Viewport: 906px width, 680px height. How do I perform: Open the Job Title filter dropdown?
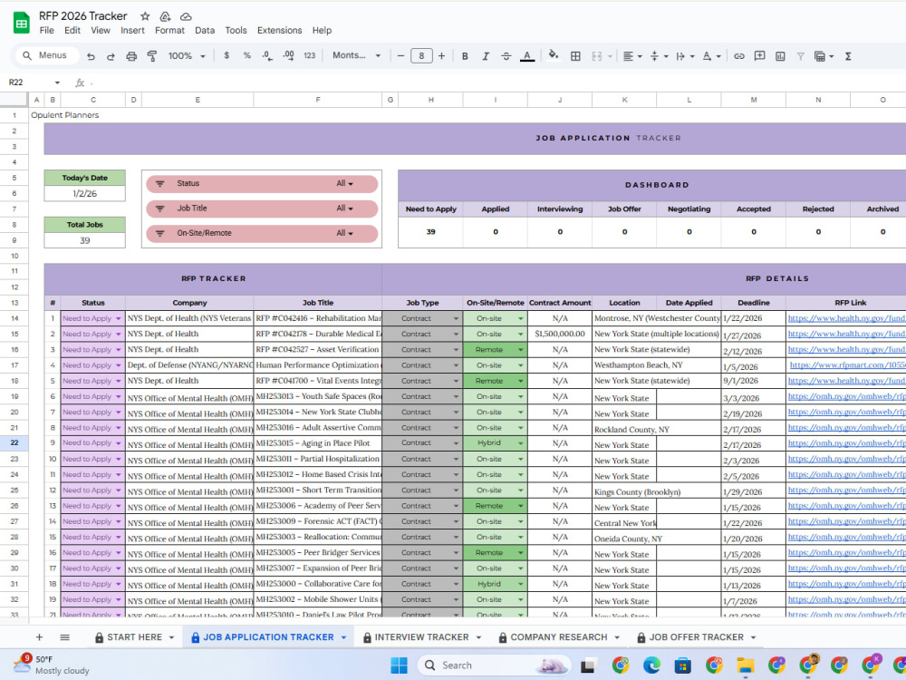(x=344, y=209)
